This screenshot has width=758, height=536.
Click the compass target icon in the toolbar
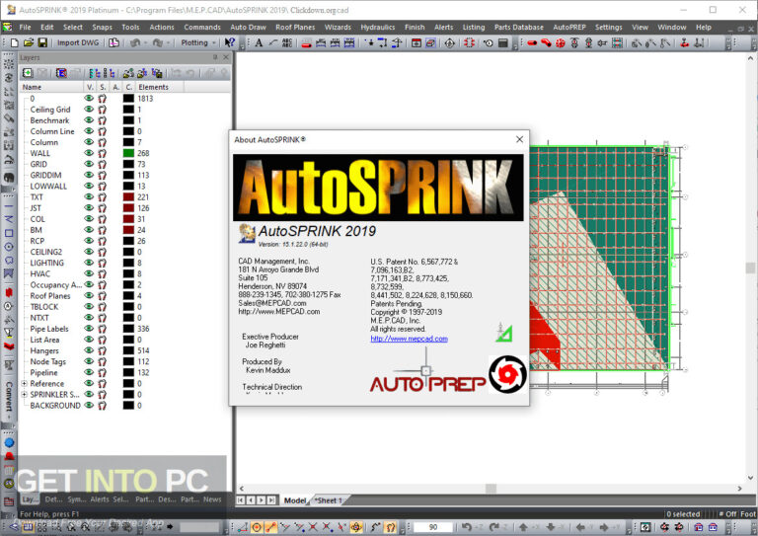450,43
